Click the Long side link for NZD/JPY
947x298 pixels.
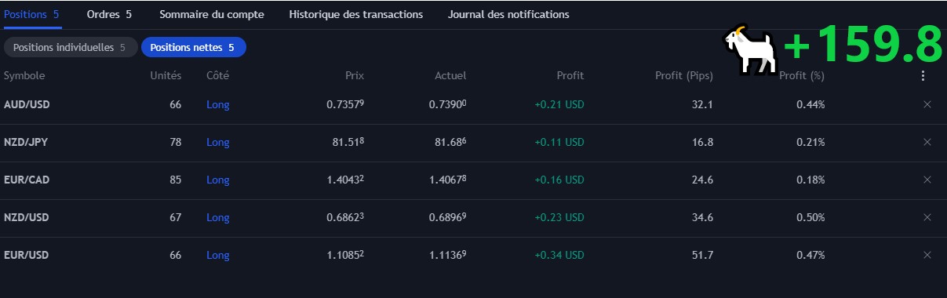point(218,142)
